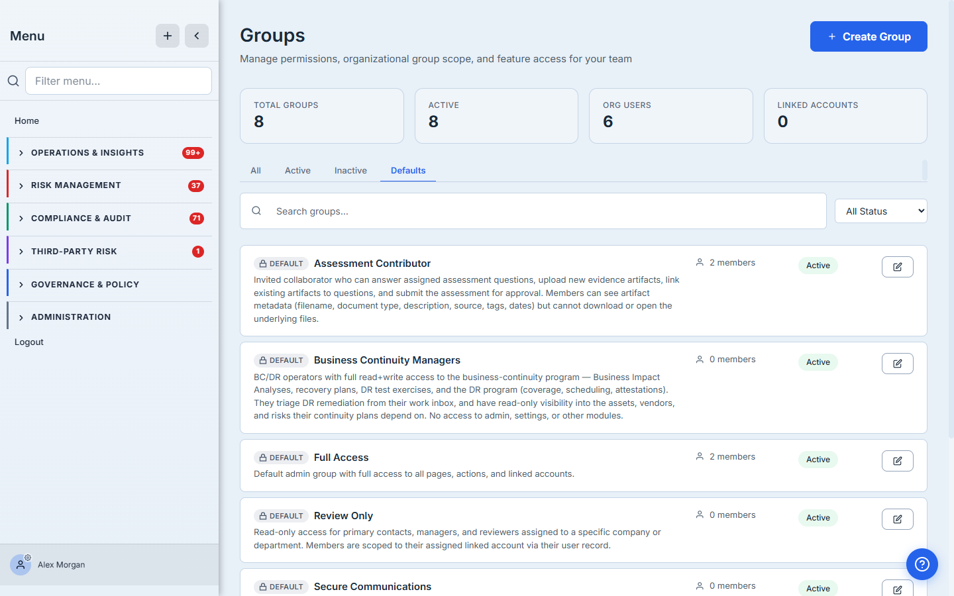Click the DEFAULT lock badge on Full Access
The width and height of the screenshot is (954, 596).
click(281, 458)
